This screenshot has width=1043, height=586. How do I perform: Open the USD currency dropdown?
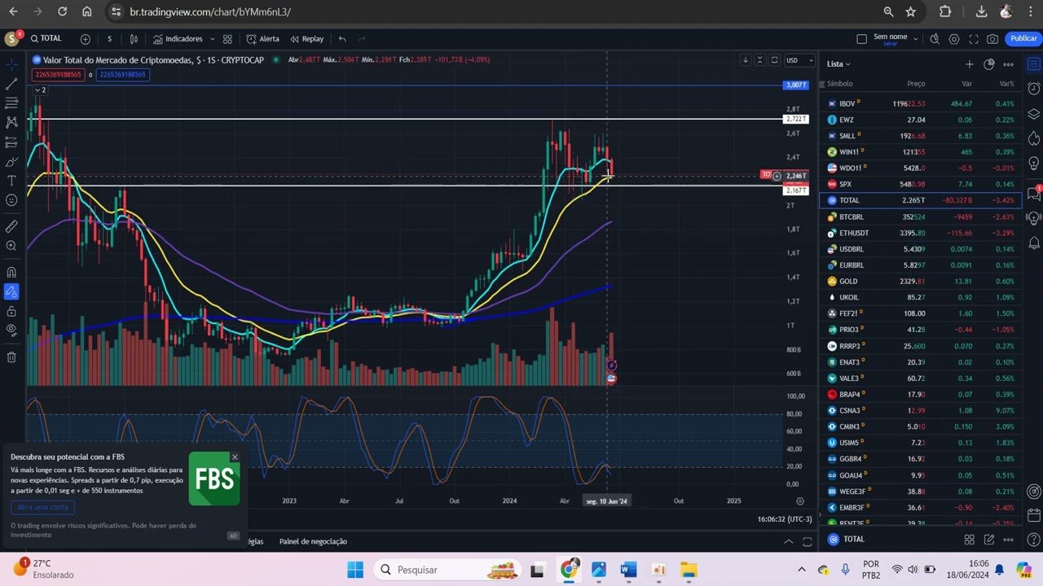(799, 60)
